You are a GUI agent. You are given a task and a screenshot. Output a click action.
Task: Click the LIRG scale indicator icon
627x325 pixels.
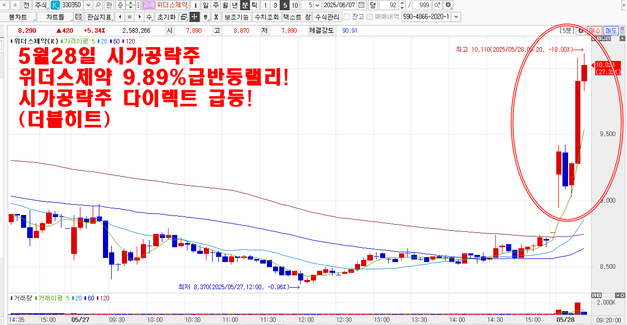point(601,39)
